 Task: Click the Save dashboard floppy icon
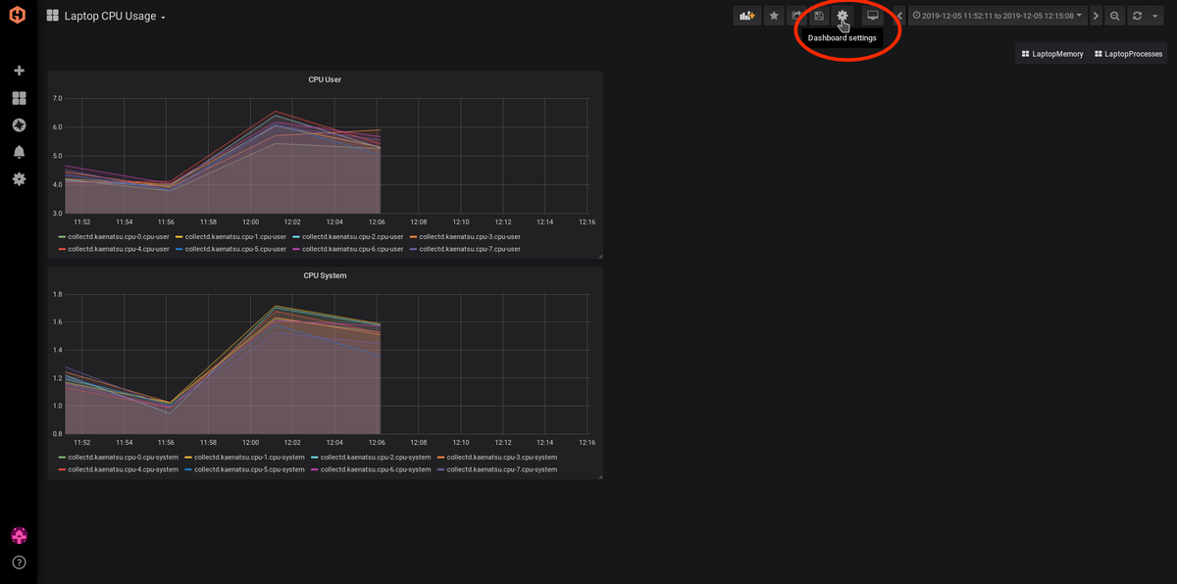coord(819,16)
